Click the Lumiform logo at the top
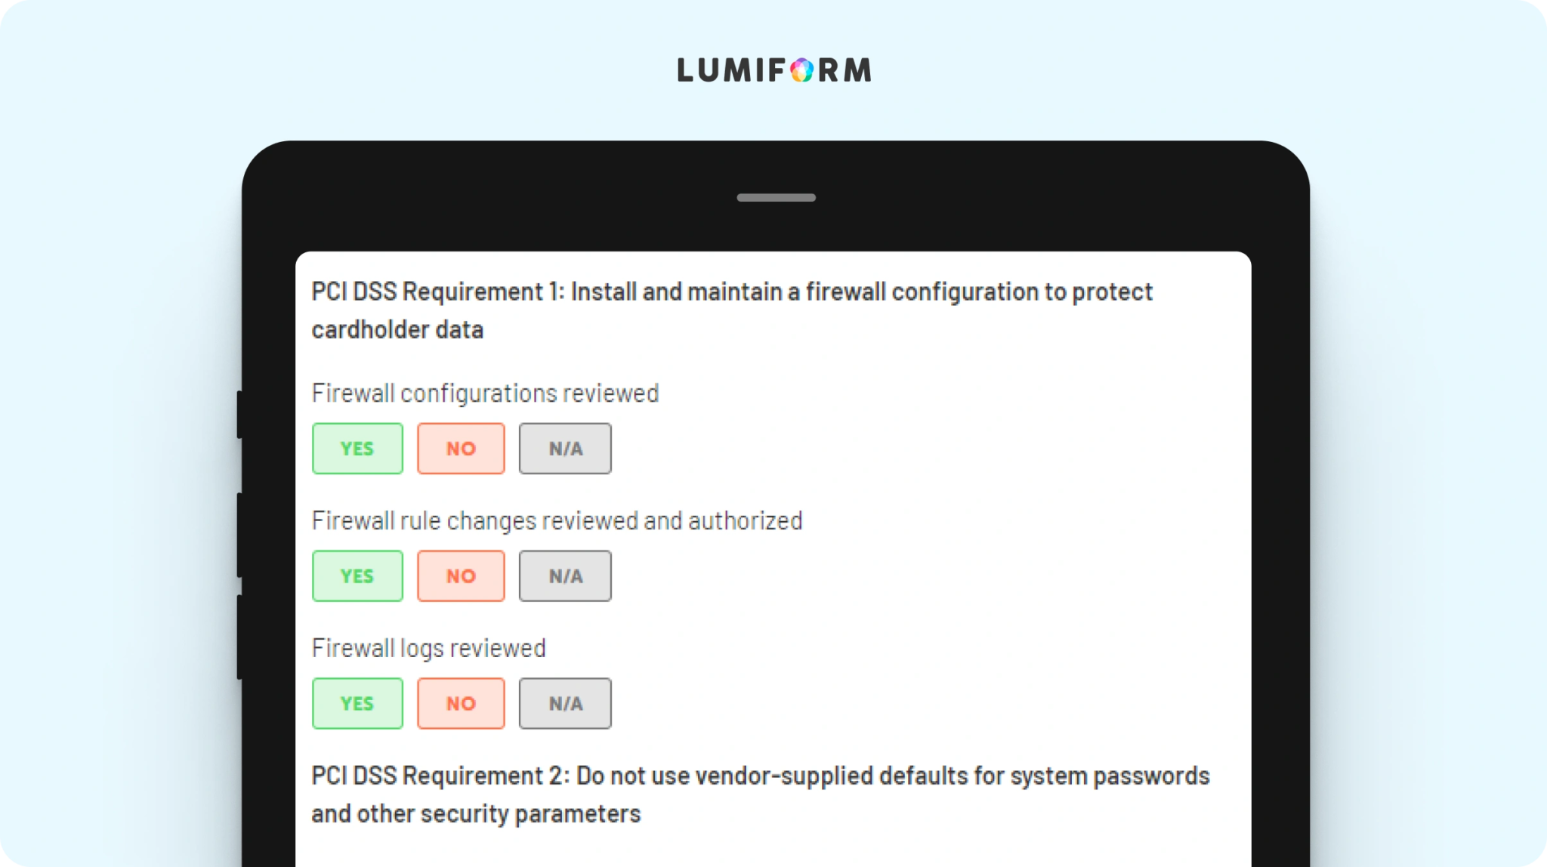 point(774,70)
